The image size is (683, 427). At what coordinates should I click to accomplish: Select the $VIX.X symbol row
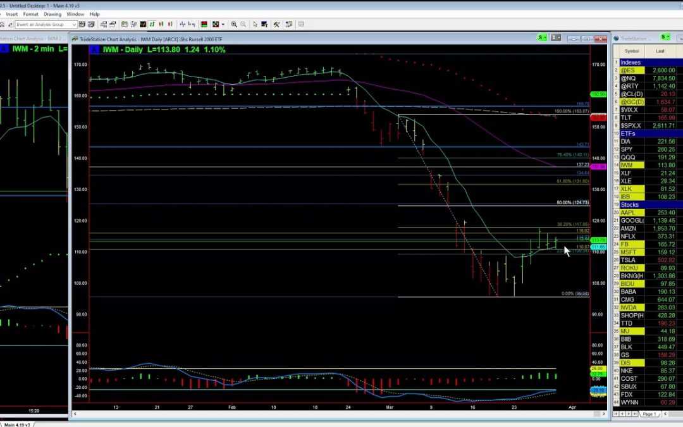[x=632, y=110]
